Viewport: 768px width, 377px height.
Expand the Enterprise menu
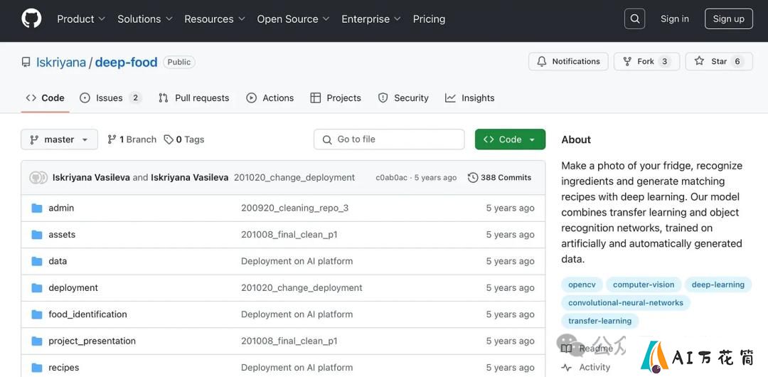point(370,18)
